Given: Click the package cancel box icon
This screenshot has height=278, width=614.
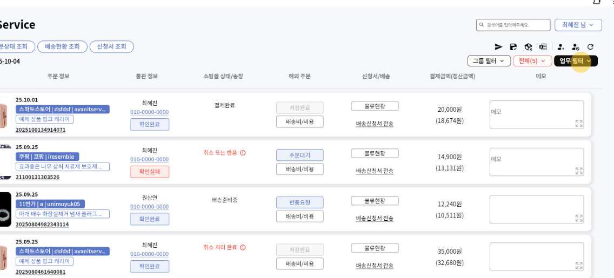Looking at the screenshot, I should (x=528, y=47).
